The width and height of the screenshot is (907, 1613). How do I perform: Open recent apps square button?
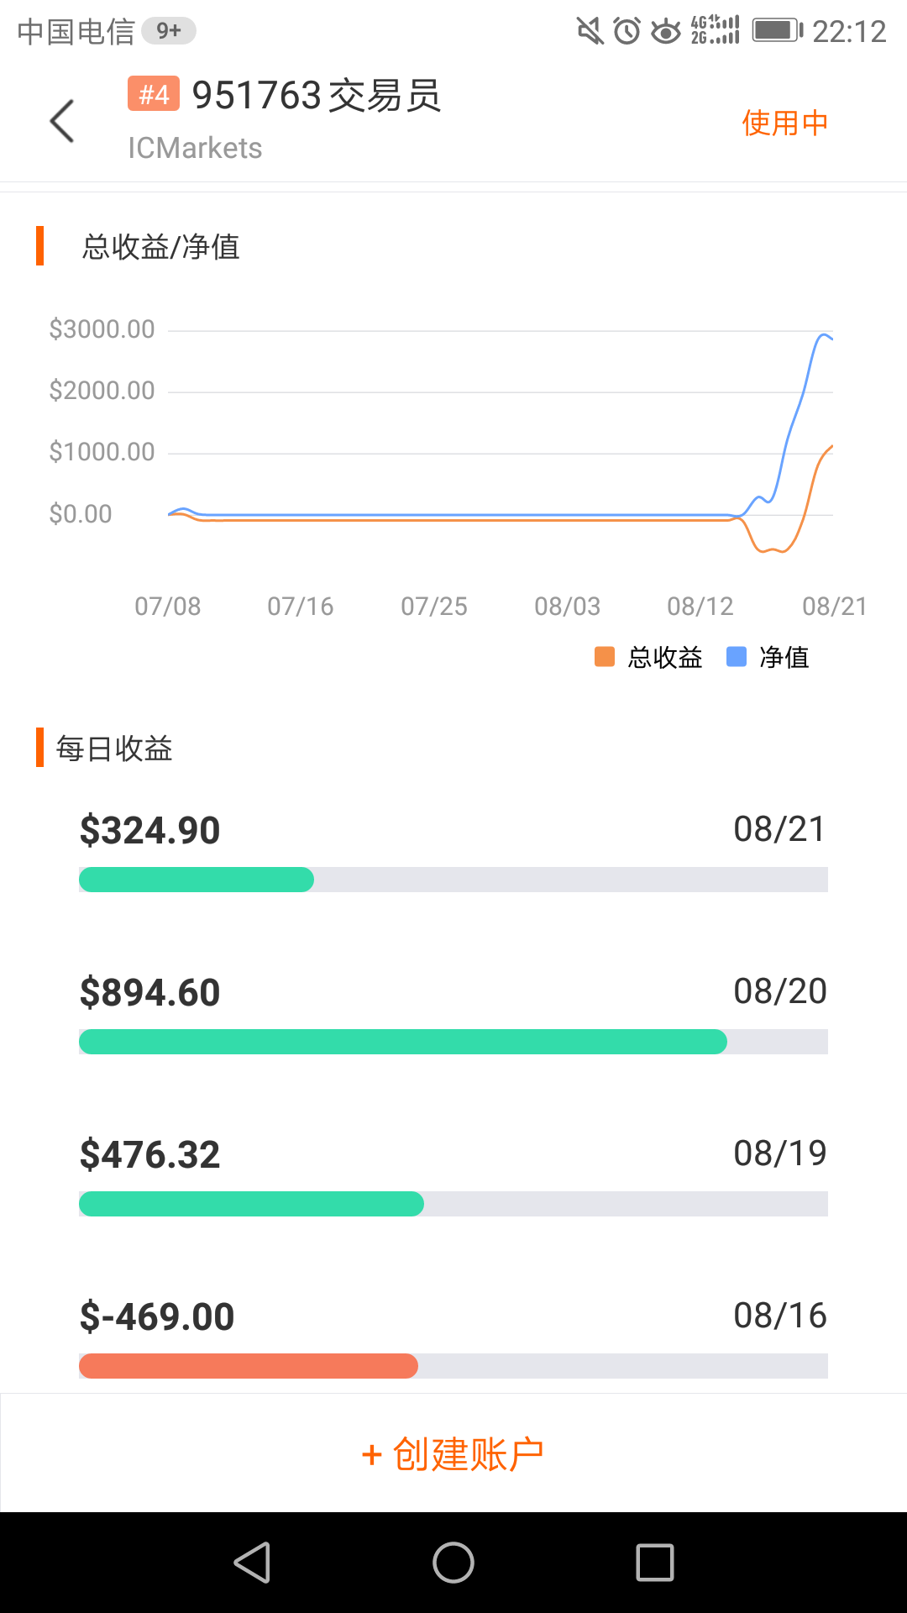pos(655,1563)
